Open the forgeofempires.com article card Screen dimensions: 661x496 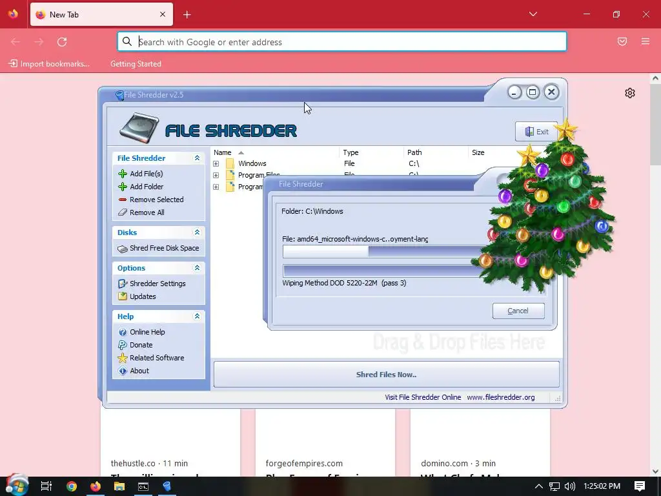tap(325, 443)
